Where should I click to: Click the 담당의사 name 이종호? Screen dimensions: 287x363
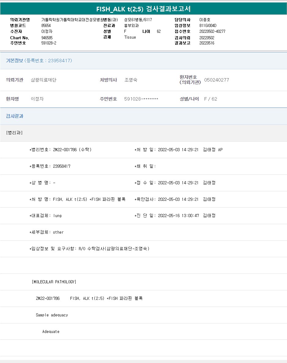pos(205,20)
